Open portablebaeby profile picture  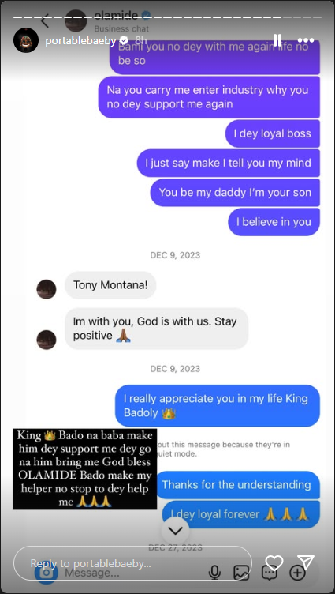click(26, 40)
